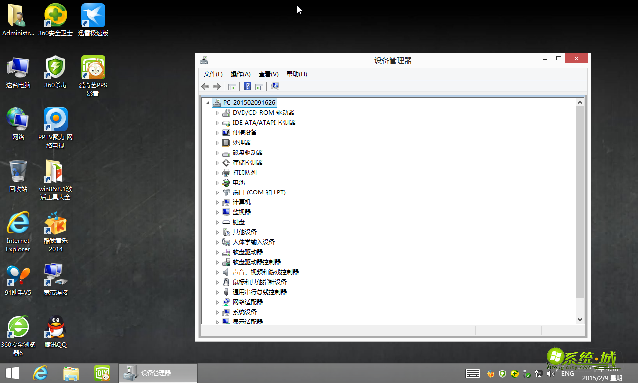Select the PC-201502091626 root node
The image size is (638, 383).
[250, 102]
